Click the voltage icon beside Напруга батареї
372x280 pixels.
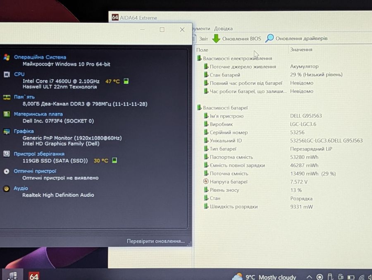click(x=206, y=182)
